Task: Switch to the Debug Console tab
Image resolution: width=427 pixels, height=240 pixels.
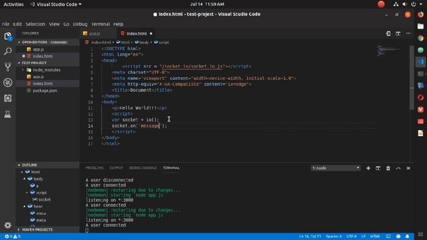Action: [143, 168]
